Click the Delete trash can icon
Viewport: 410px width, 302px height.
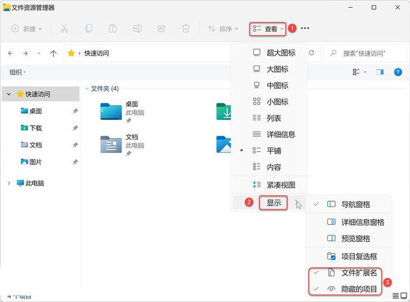(x=186, y=29)
